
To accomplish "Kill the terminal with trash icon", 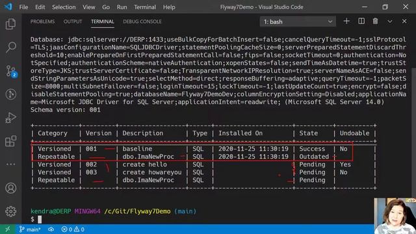I will point(376,21).
